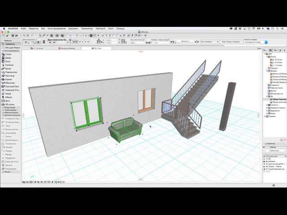Select 3D-документы in Navigator tree
Screen dimensions: 287x215
coord(276,94)
